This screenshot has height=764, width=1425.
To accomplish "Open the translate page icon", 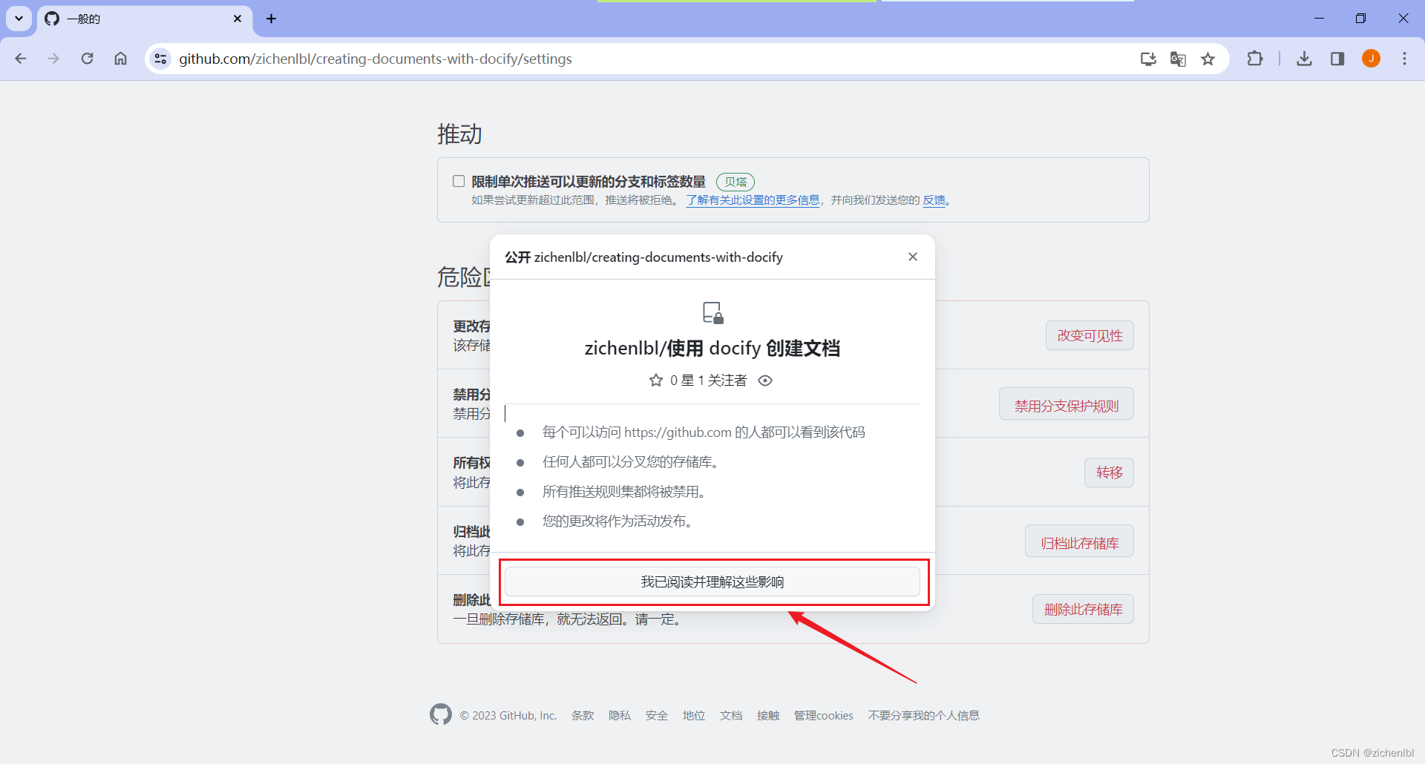I will click(1178, 59).
